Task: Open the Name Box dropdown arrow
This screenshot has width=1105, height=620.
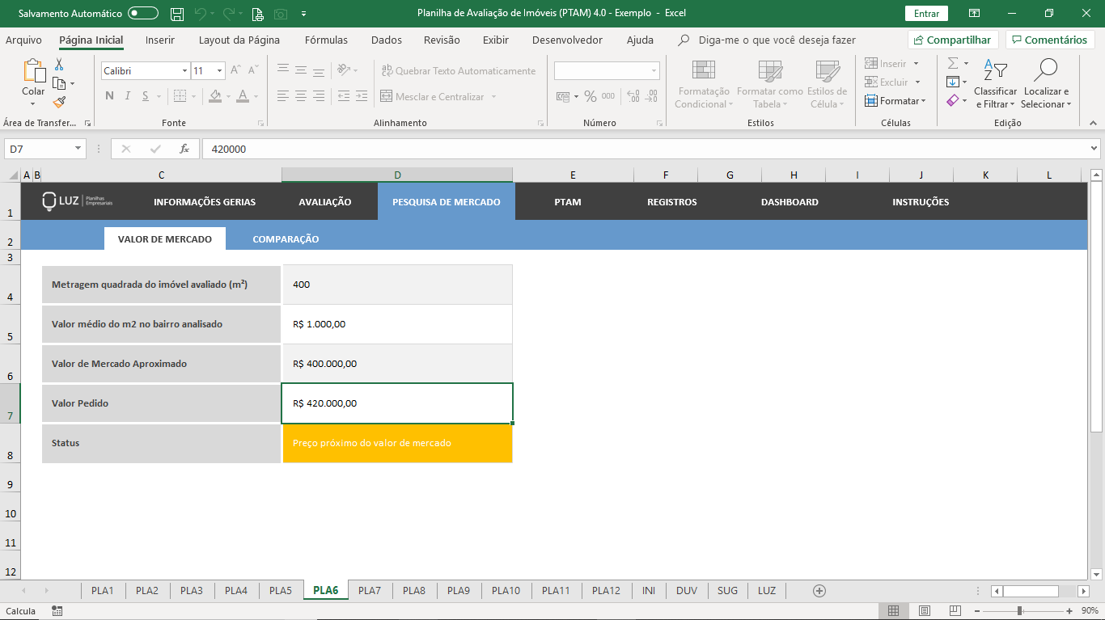Action: click(78, 149)
